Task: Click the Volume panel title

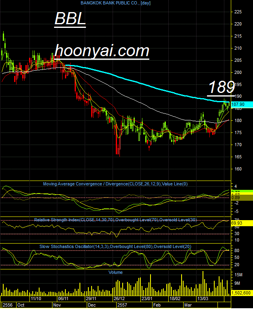Action: [115, 273]
